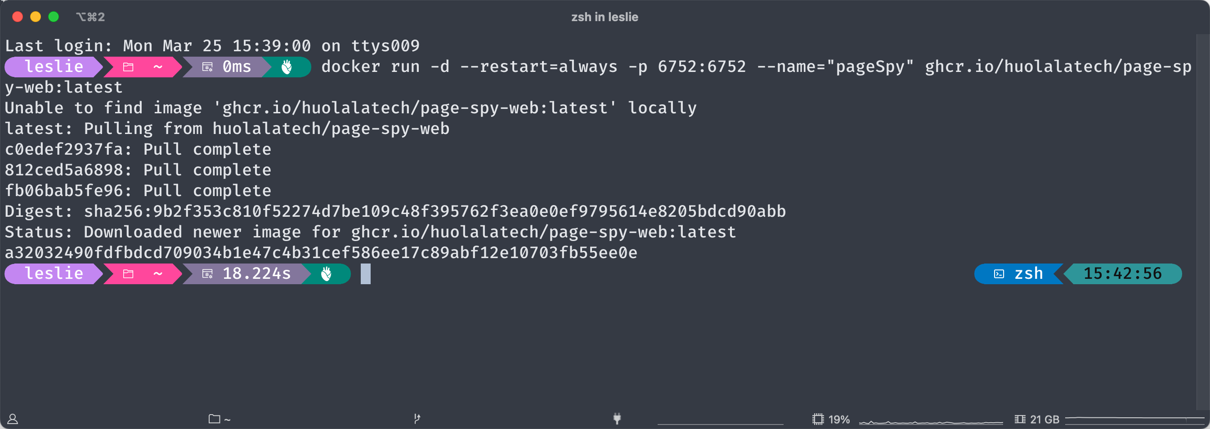The image size is (1210, 429).
Task: Click the folder icon in latest prompt
Action: point(128,274)
